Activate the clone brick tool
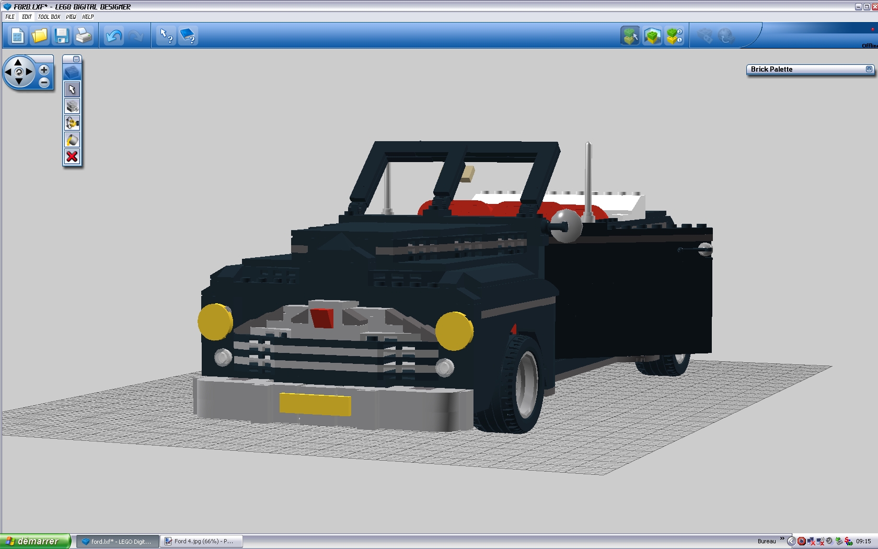The width and height of the screenshot is (878, 549). coord(72,106)
